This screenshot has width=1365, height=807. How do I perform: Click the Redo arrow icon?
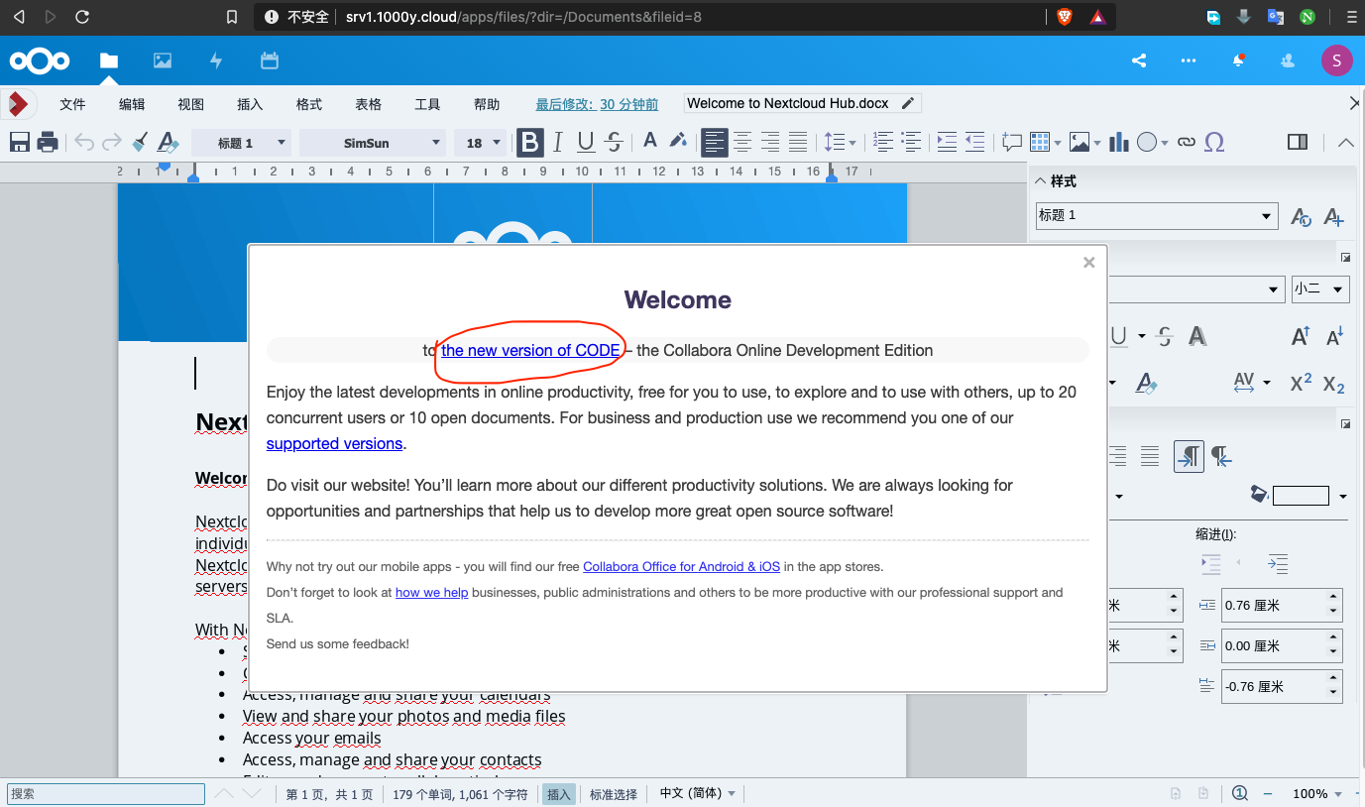[112, 143]
